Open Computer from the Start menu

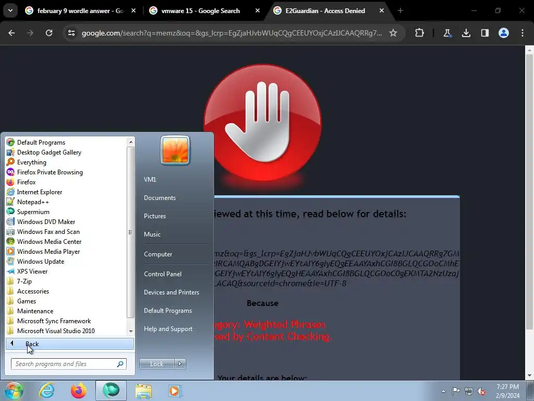158,254
